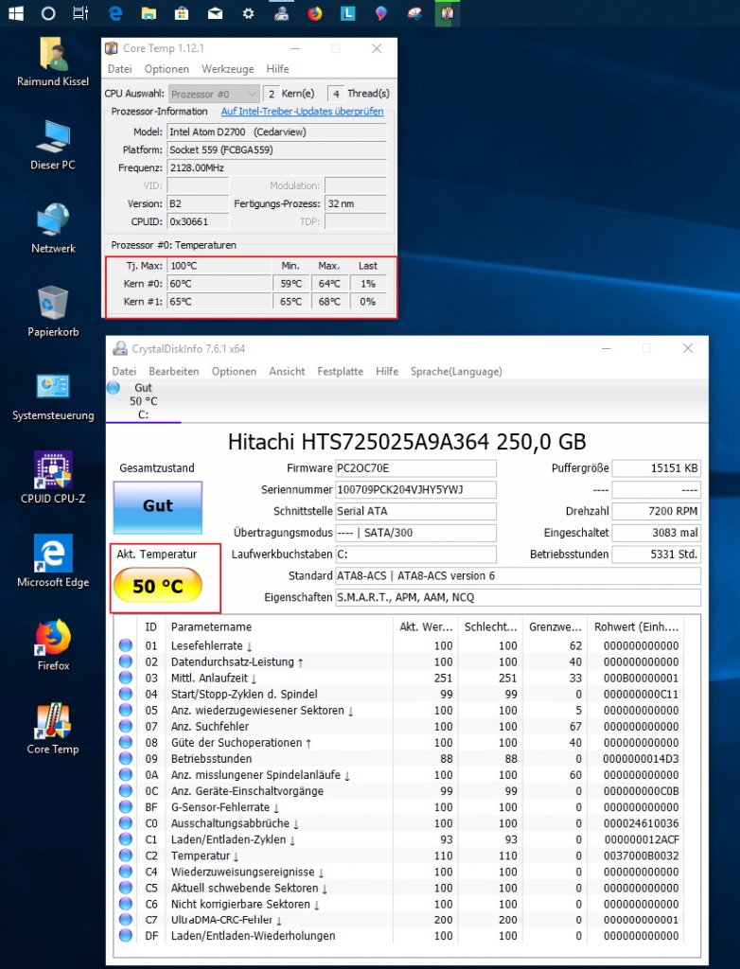Viewport: 740px width, 969px height.
Task: Open the blue L app in taskbar
Action: click(x=348, y=13)
